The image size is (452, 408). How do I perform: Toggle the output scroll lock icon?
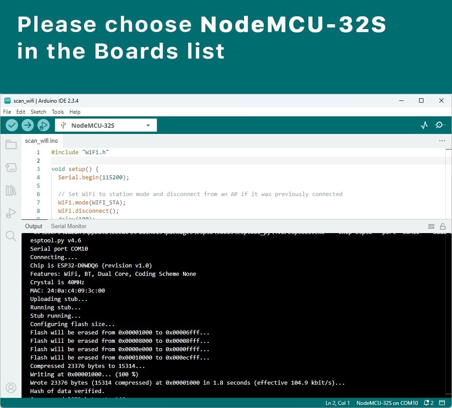coord(443,226)
